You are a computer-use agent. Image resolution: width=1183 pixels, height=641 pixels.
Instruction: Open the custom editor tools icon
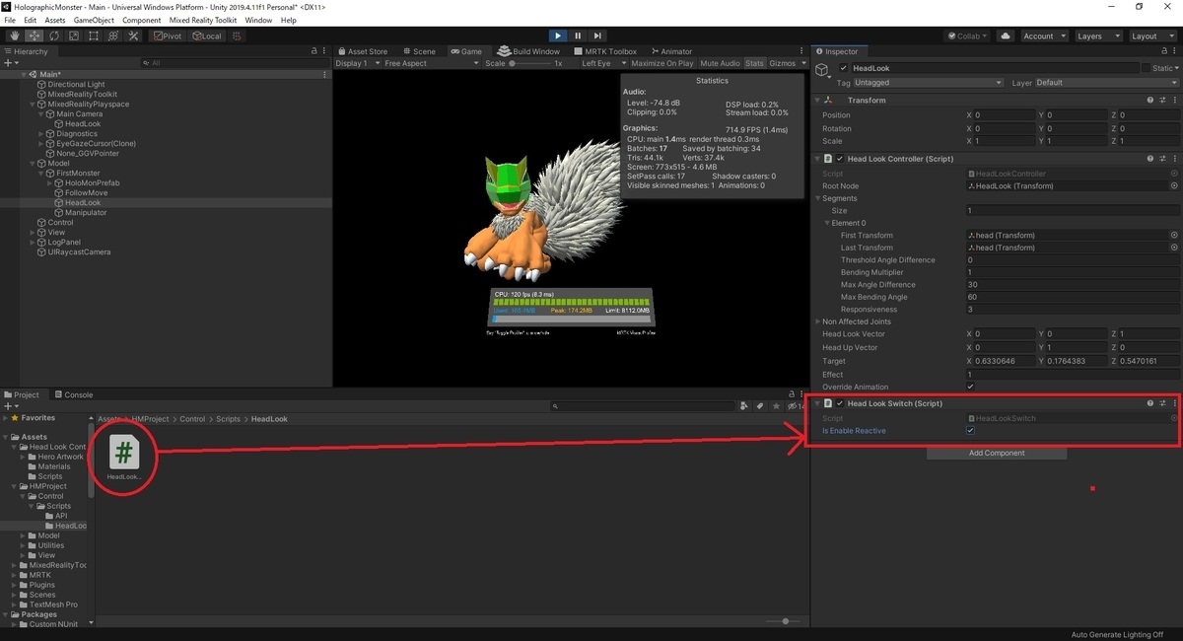pyautogui.click(x=133, y=36)
